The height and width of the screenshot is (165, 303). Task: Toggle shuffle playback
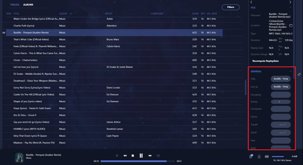click(117, 156)
